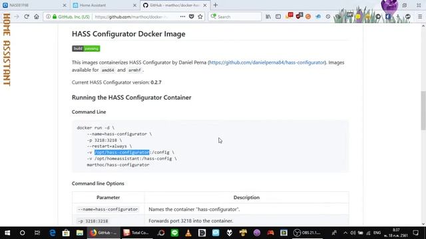Click the --name=hass-configurator table cell
The image size is (426, 239).
[108, 209]
